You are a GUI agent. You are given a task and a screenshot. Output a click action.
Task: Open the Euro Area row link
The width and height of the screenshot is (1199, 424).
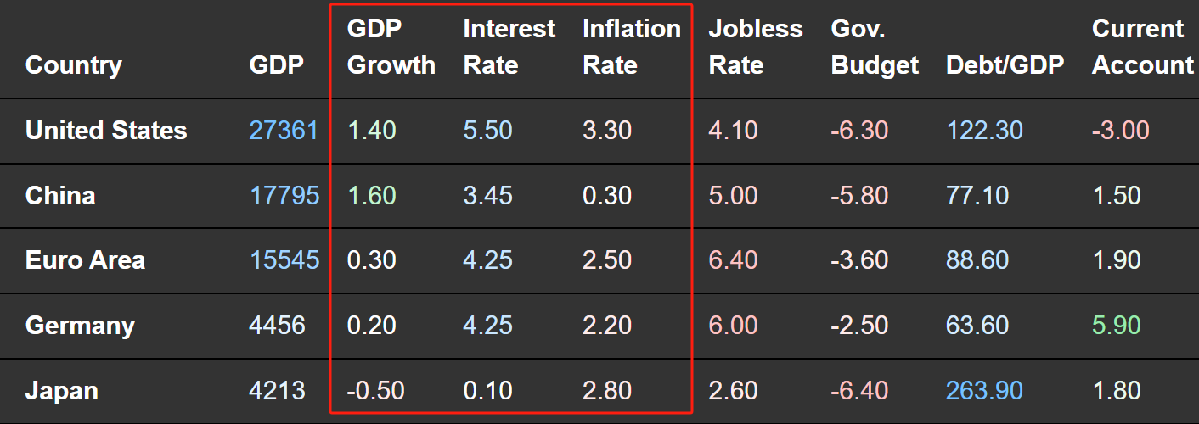click(85, 260)
